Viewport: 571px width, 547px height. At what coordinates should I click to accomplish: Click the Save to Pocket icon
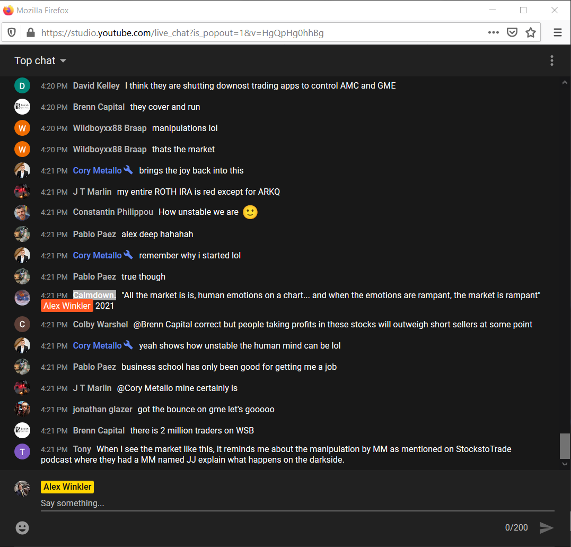click(x=512, y=33)
